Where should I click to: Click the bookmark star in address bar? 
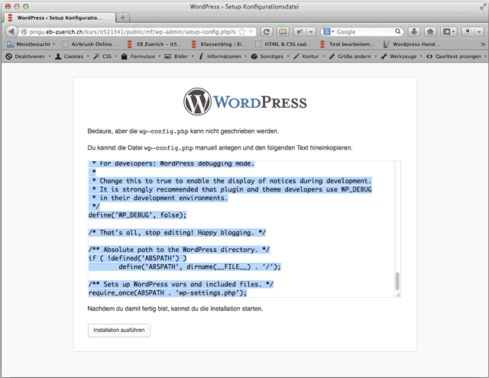242,32
